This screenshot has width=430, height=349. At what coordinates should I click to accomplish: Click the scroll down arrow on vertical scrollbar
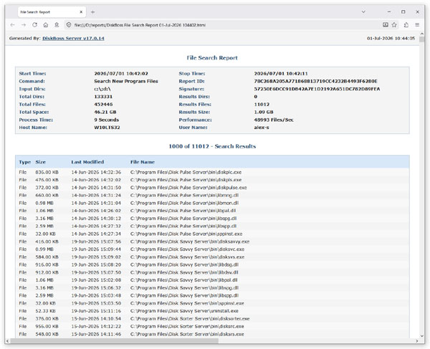click(422, 336)
